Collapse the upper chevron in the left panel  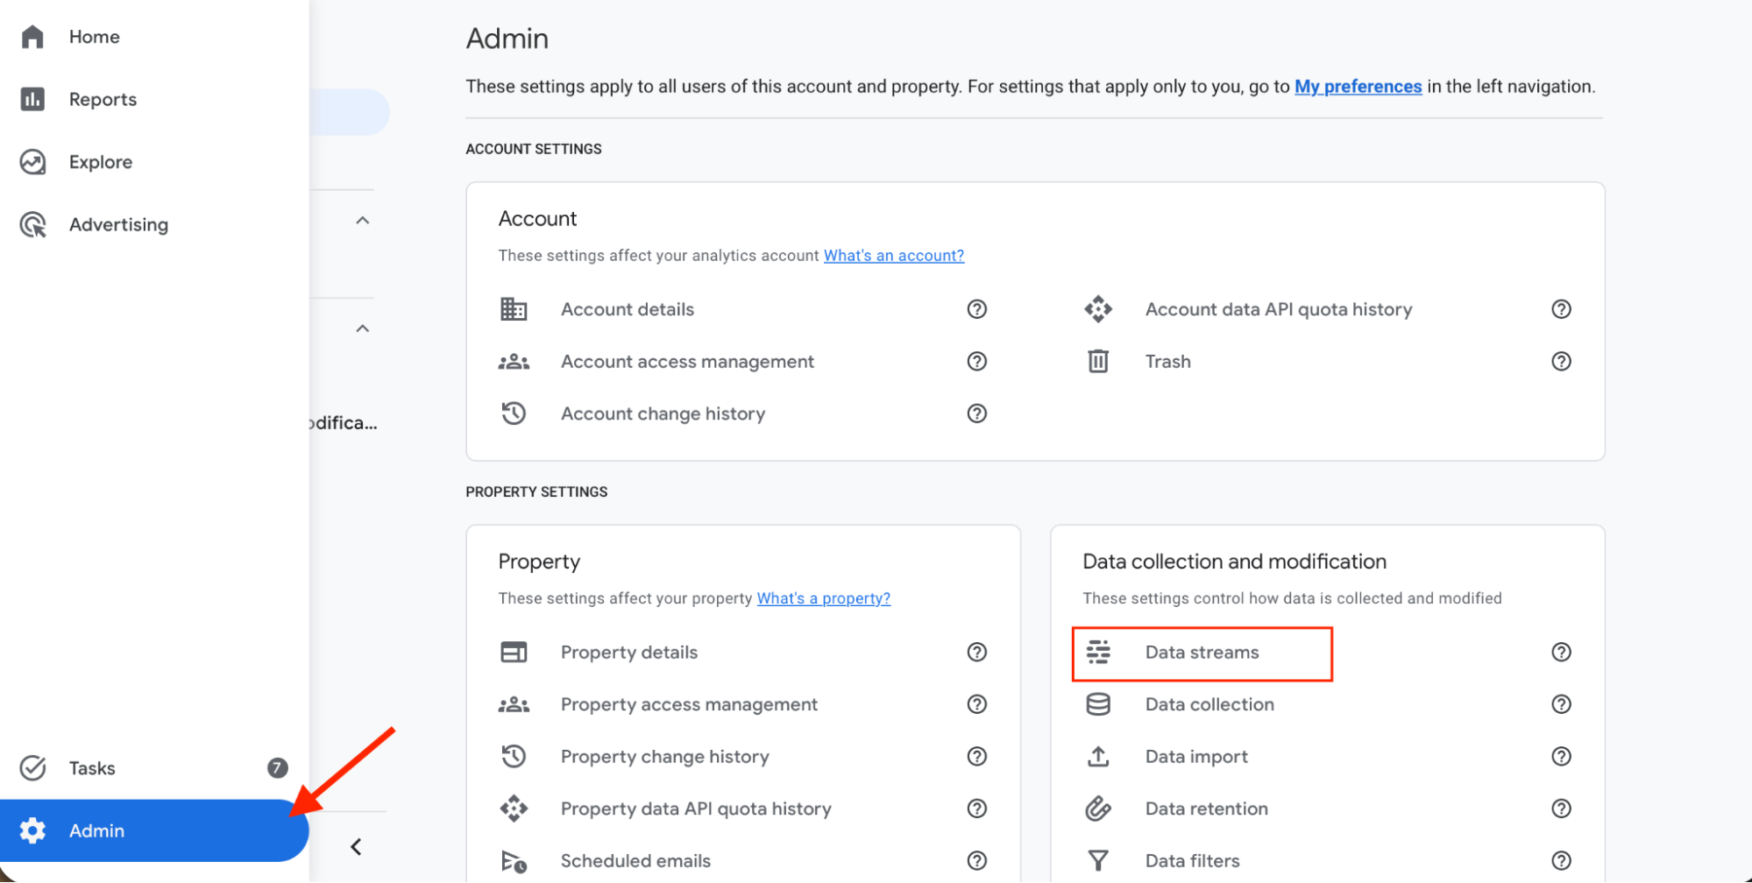pos(363,220)
